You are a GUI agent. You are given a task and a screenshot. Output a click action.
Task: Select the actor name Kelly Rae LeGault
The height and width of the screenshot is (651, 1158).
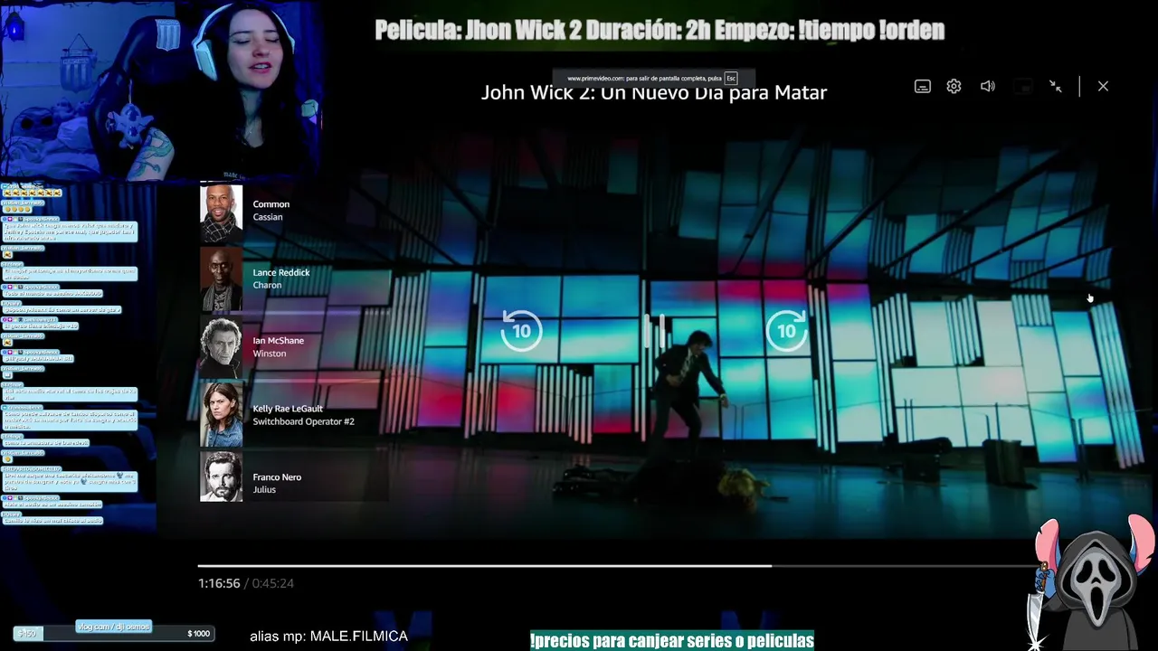[x=288, y=409]
